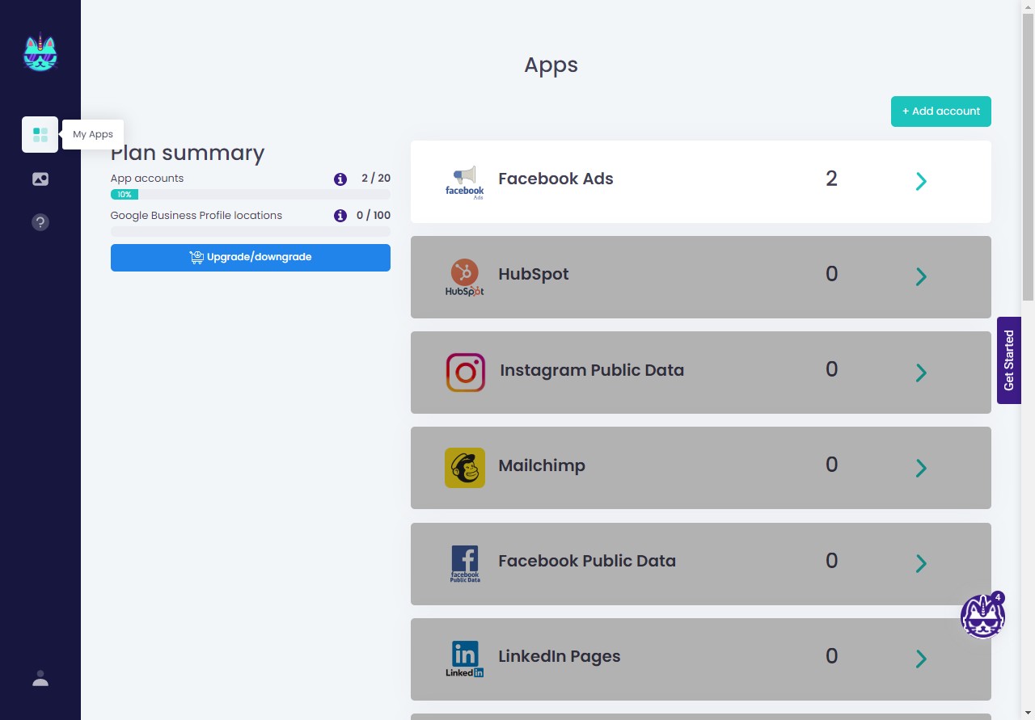This screenshot has height=720, width=1035.
Task: Click the Facebook Public Data account count 0
Action: [x=831, y=560]
